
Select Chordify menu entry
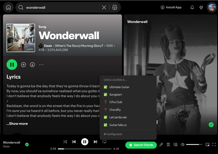click(128, 110)
